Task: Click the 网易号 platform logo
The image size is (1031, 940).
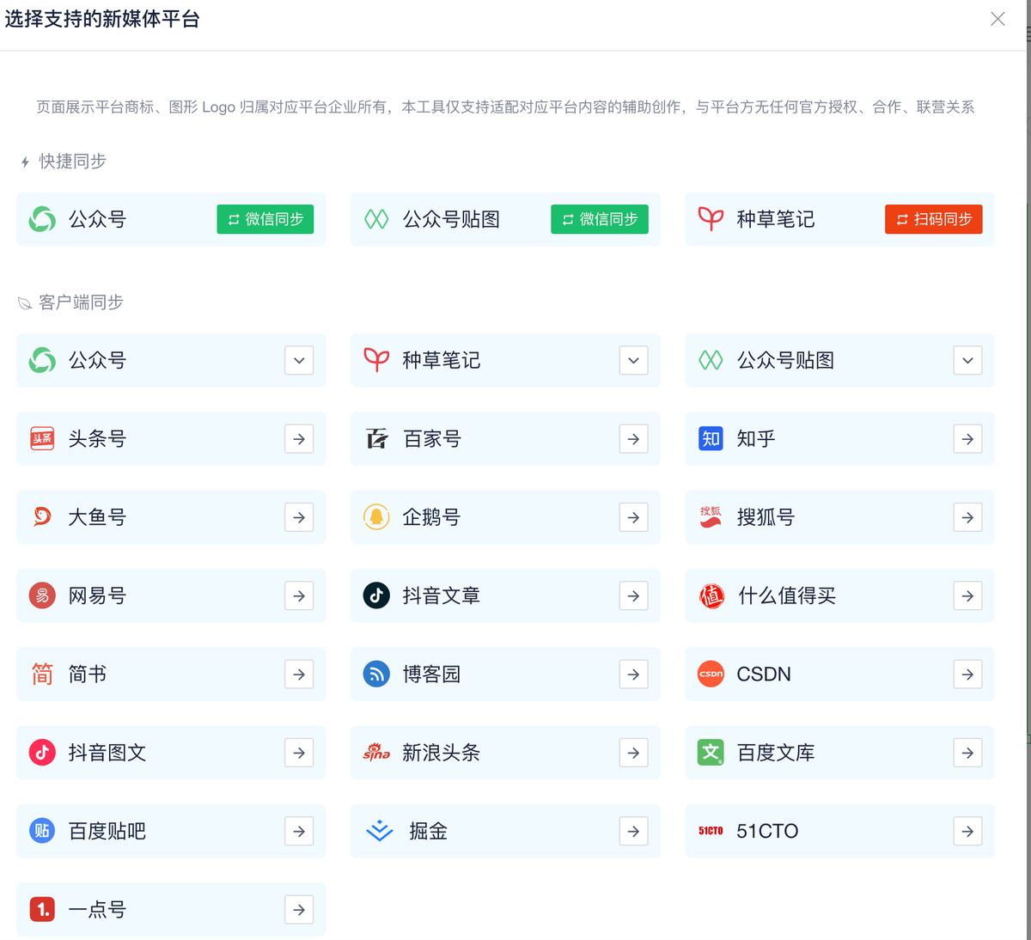Action: 42,595
